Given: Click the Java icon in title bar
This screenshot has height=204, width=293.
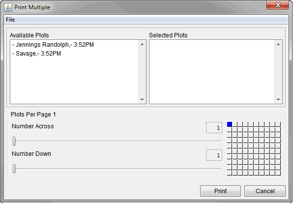Looking at the screenshot, I should pos(8,7).
